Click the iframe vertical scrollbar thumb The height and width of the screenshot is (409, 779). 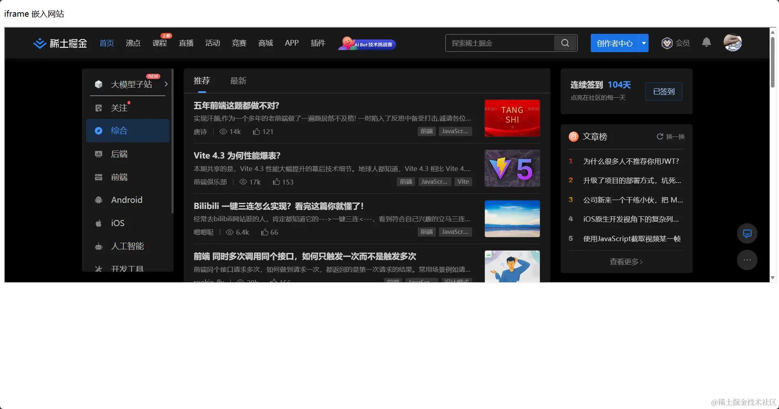tap(772, 62)
